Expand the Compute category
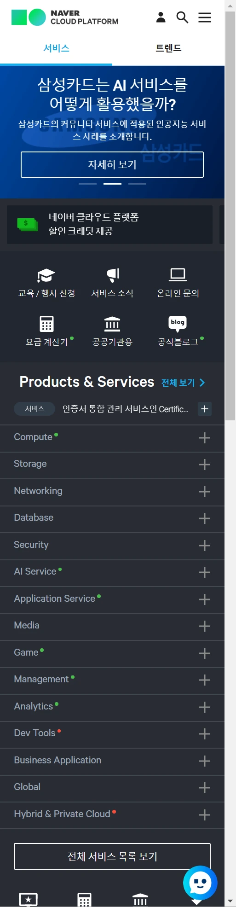Viewport: 236px width, 907px height. [x=112, y=438]
